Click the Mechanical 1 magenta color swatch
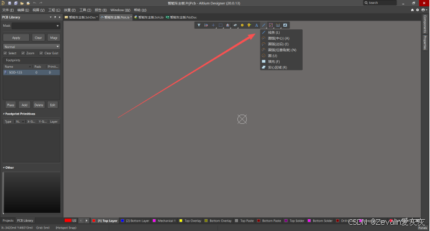The width and height of the screenshot is (430, 231). click(154, 220)
